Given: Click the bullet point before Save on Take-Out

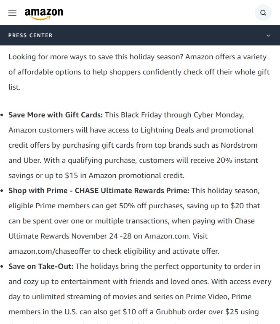Looking at the screenshot, I should 3,267.
